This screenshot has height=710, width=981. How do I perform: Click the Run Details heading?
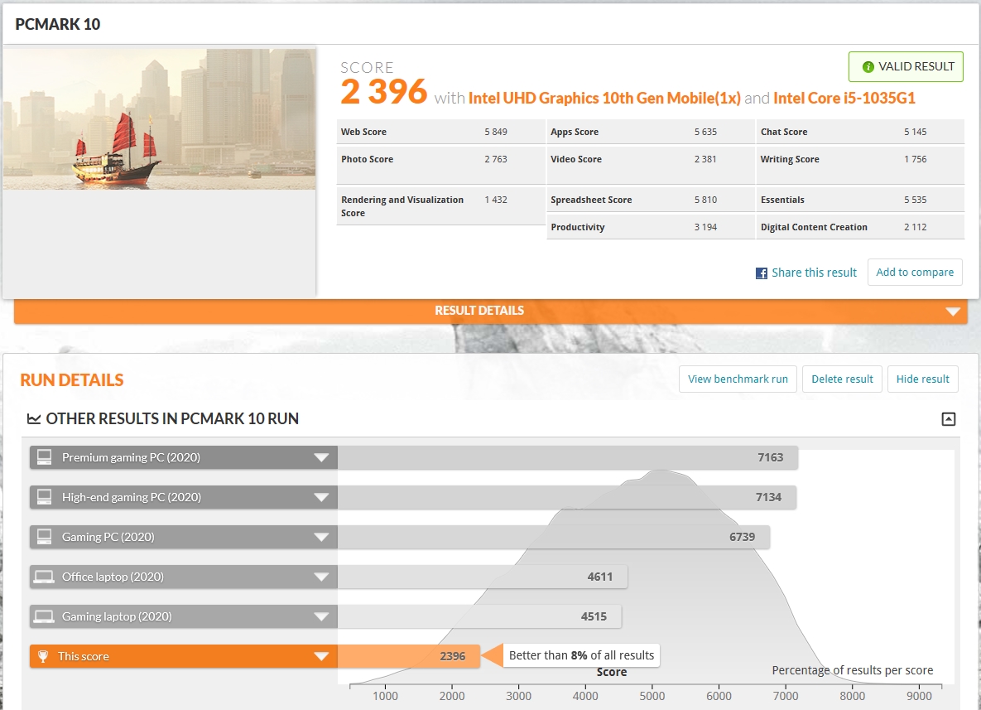72,380
